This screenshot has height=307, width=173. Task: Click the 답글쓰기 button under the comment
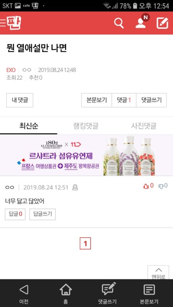(43, 215)
